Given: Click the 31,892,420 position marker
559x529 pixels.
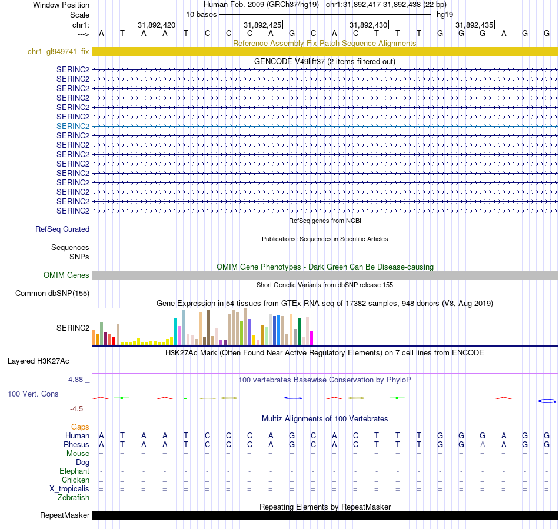Looking at the screenshot, I should 157,25.
